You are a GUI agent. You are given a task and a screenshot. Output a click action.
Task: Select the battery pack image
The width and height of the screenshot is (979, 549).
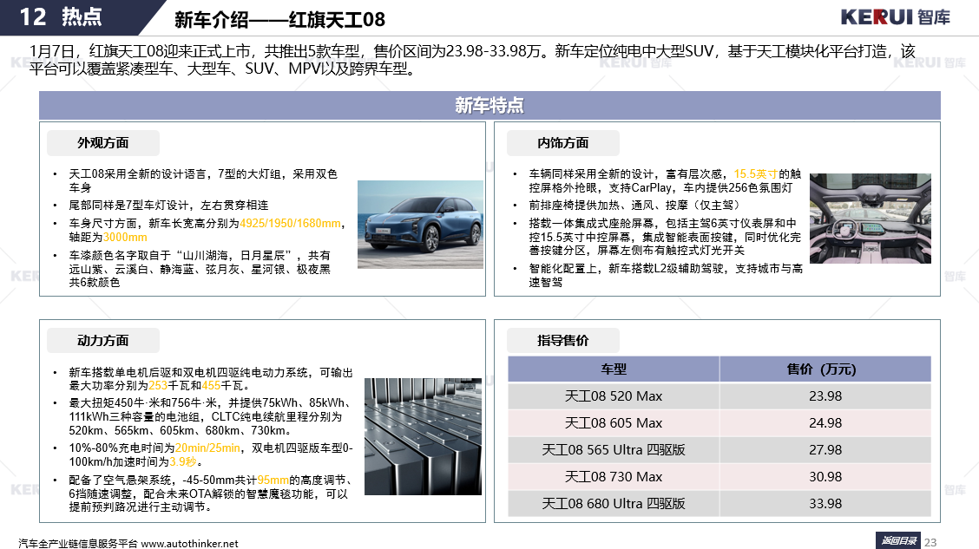(x=423, y=436)
